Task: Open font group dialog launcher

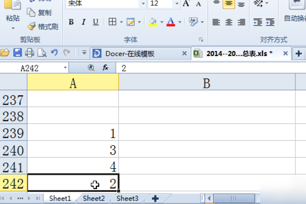Action: point(201,40)
